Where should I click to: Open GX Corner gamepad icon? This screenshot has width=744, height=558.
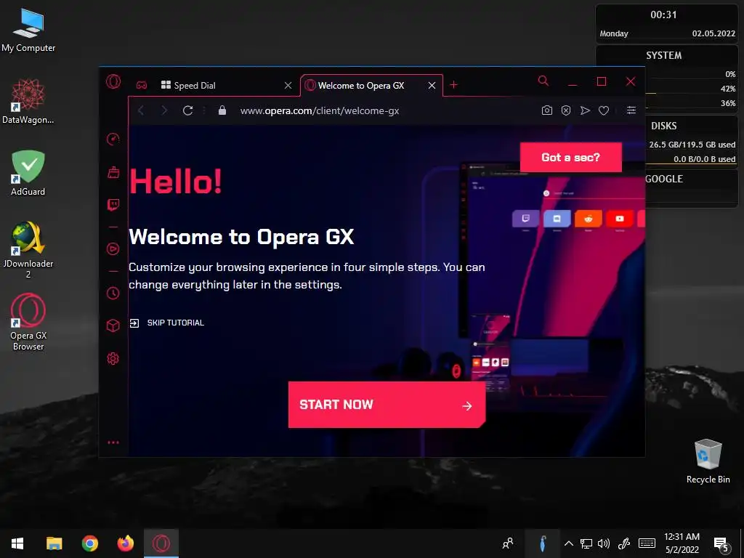pyautogui.click(x=142, y=86)
